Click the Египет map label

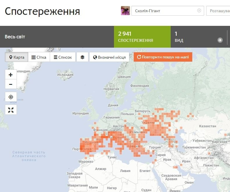(145, 171)
